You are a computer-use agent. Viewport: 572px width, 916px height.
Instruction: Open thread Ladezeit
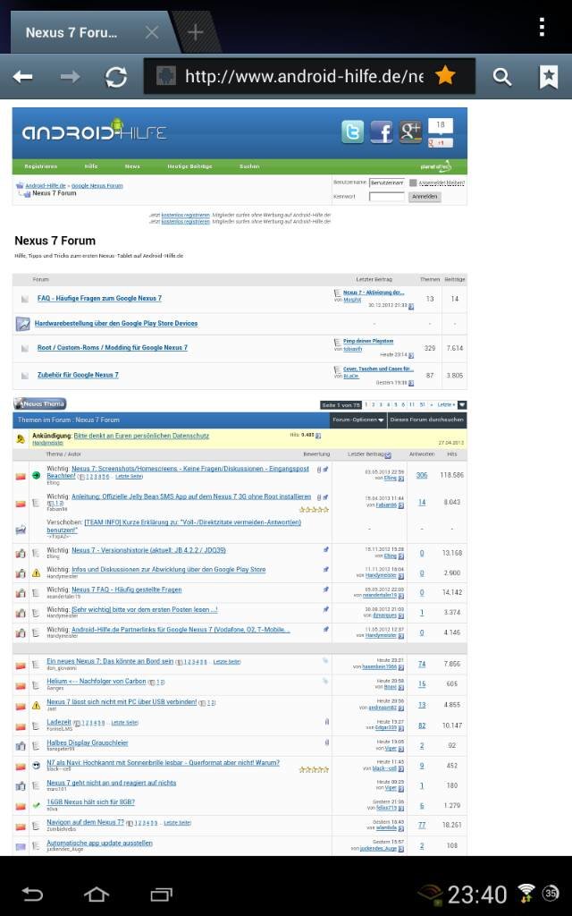(x=58, y=723)
